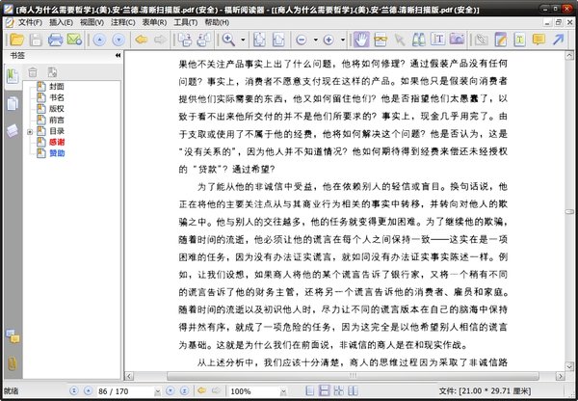Viewport: 578px width, 401px height.
Task: Switch to facing pages layout in status bar
Action: [x=353, y=390]
